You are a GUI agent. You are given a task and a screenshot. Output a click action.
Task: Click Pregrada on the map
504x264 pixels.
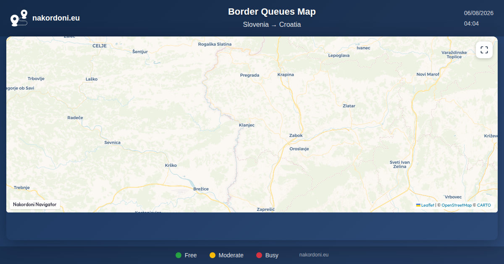(249, 75)
